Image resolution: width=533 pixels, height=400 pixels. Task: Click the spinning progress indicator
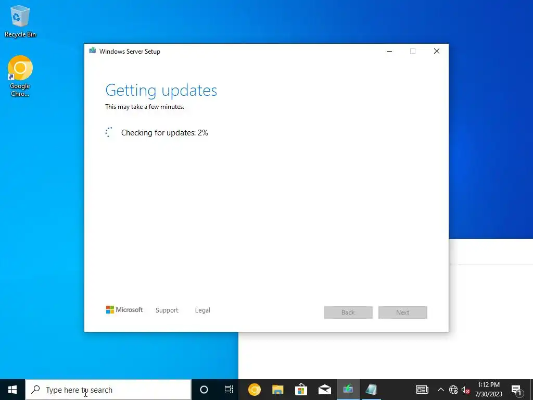point(109,132)
